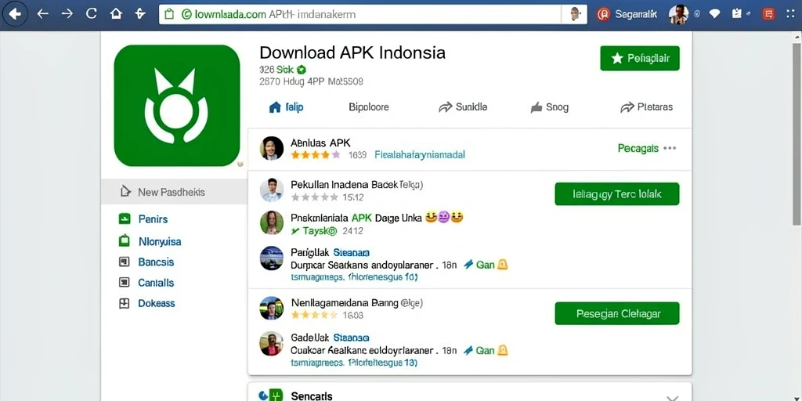The height and width of the screenshot is (401, 802).
Task: Go back with the plain left arrow
Action: (42, 14)
